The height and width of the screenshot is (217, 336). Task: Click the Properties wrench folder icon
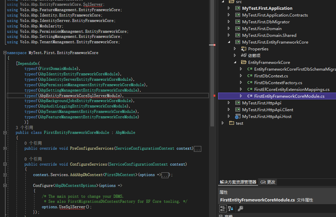(x=243, y=49)
